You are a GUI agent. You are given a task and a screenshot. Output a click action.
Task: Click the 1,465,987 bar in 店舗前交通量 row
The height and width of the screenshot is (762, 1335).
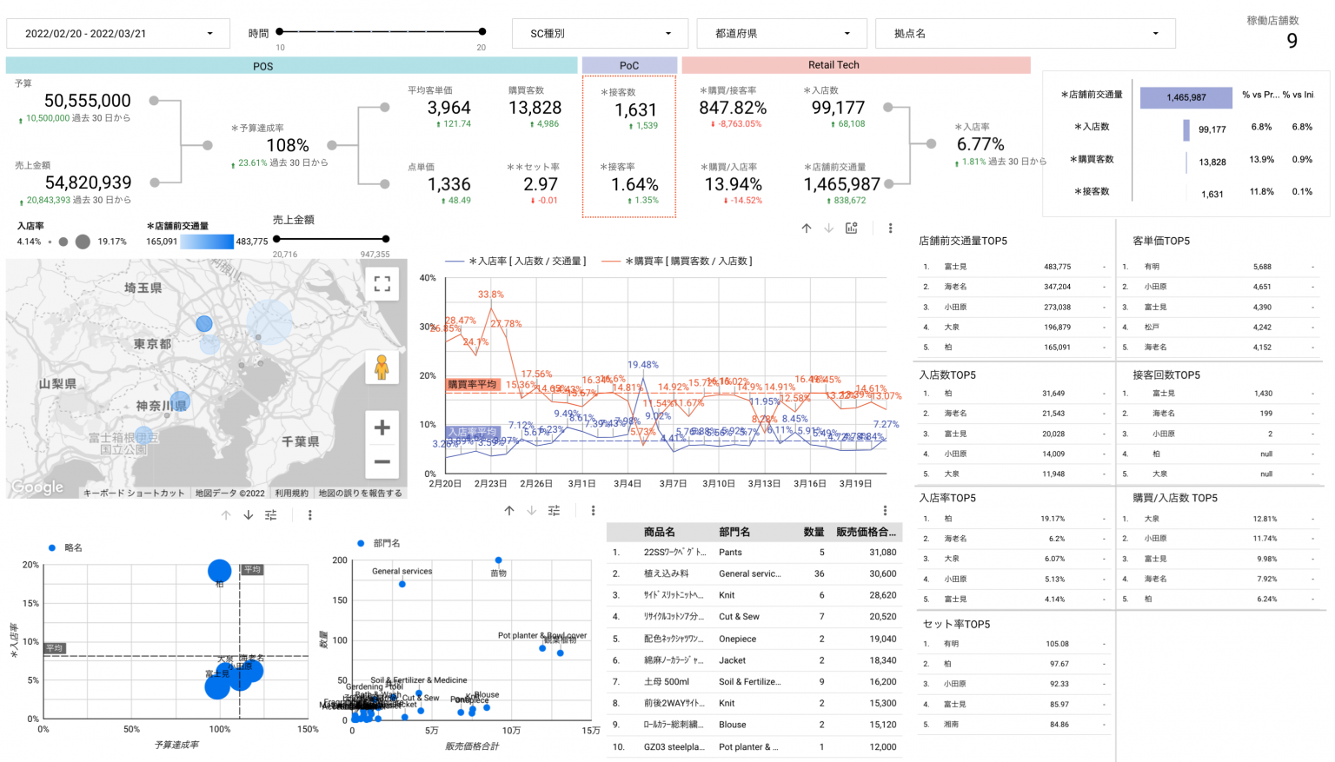[x=1186, y=97]
